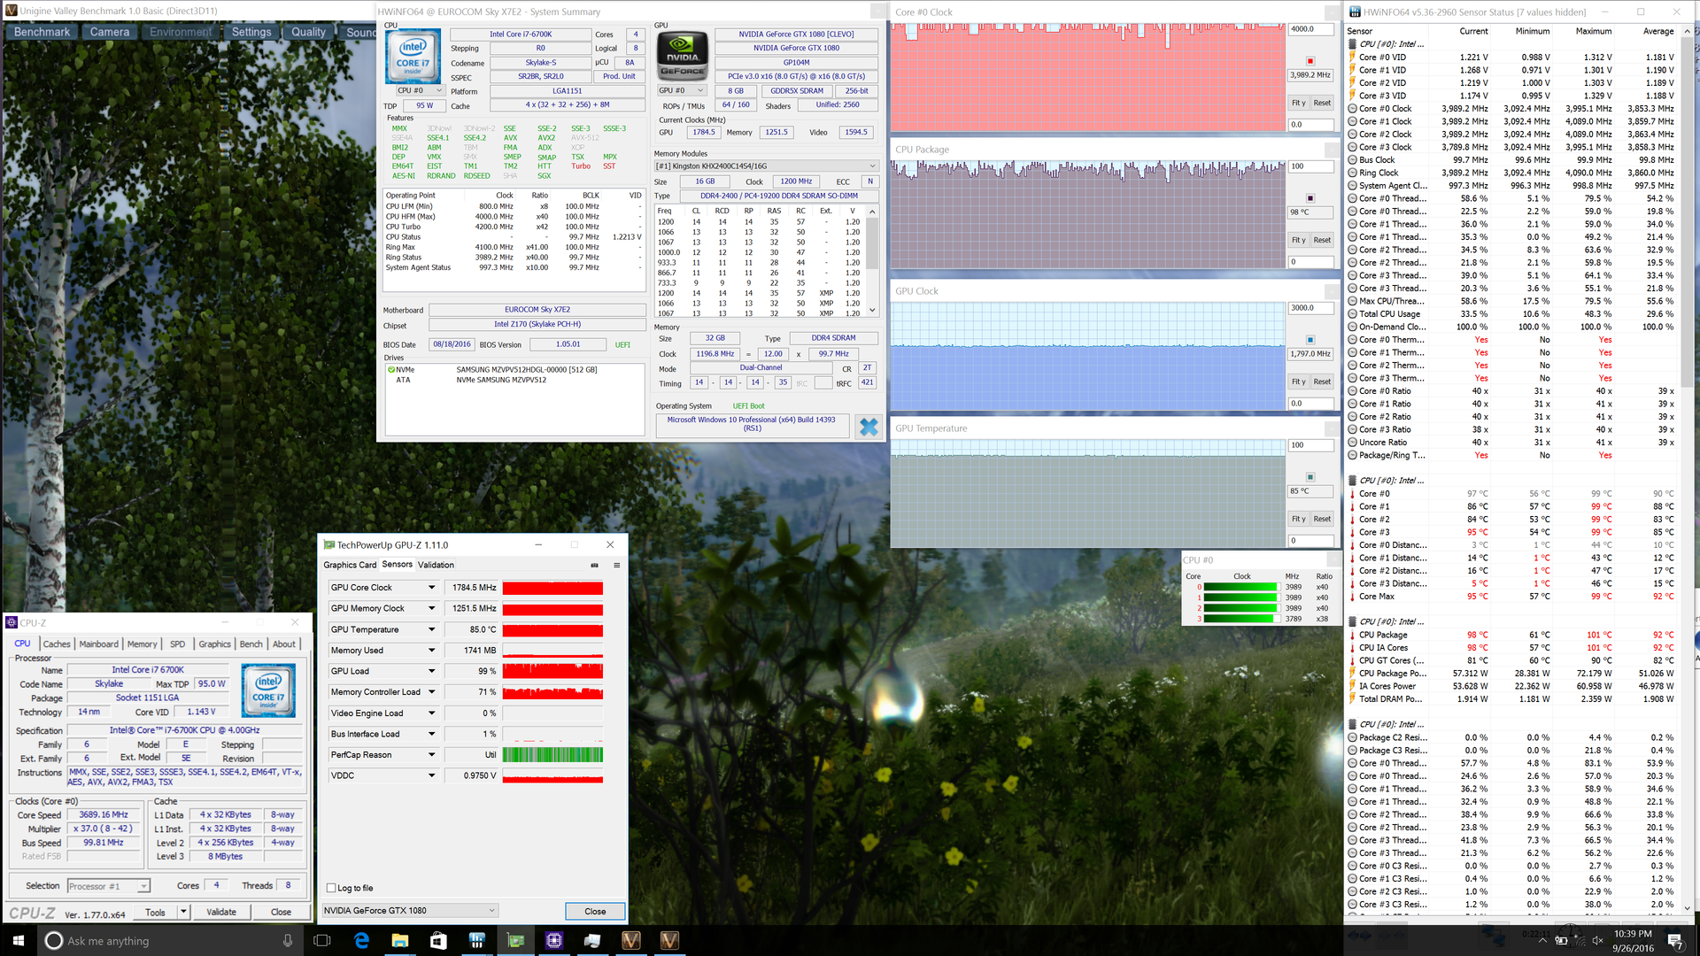Open the CPU-Z Mainboard tab
The image size is (1700, 956).
click(98, 644)
